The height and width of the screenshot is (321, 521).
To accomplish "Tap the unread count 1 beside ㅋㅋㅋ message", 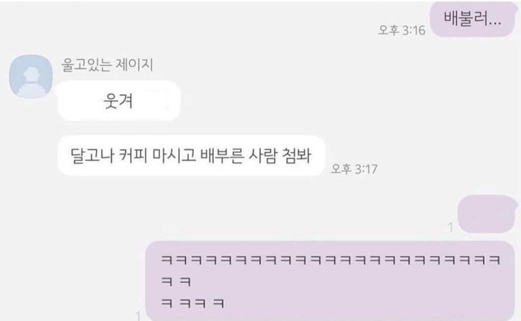I will [138, 316].
